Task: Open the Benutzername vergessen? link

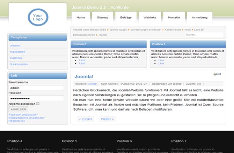Action: (x=26, y=118)
